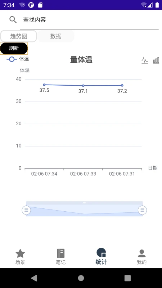
Task: Click right handle of zoom slider
Action: tap(142, 210)
